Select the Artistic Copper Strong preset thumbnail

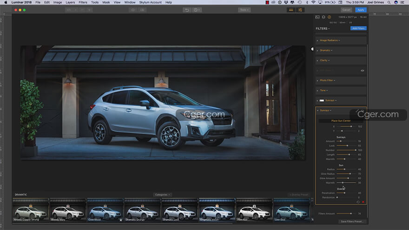31,210
